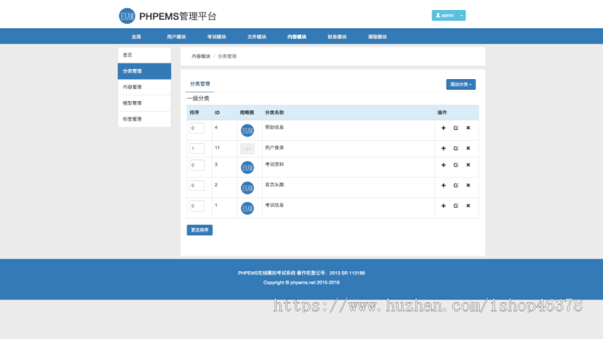Select 分类管理 in the sidebar
The image size is (603, 339).
[x=144, y=71]
